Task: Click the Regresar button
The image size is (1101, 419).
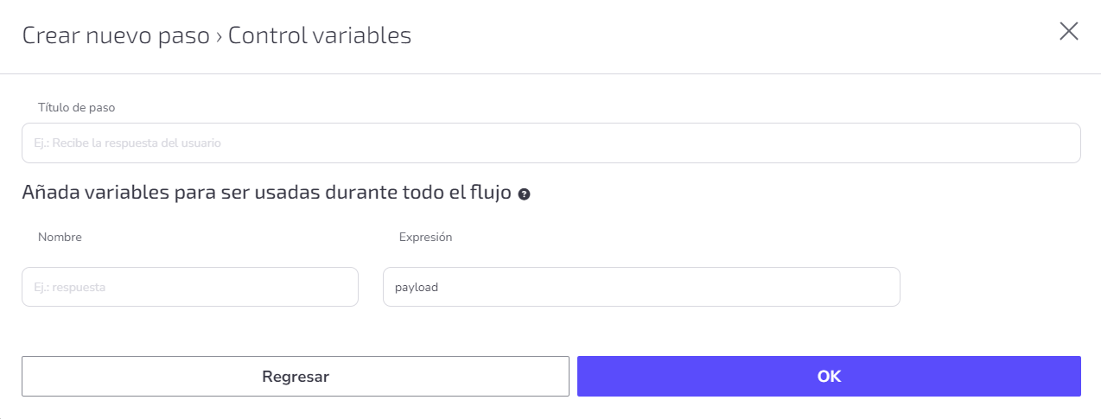Action: pos(296,377)
